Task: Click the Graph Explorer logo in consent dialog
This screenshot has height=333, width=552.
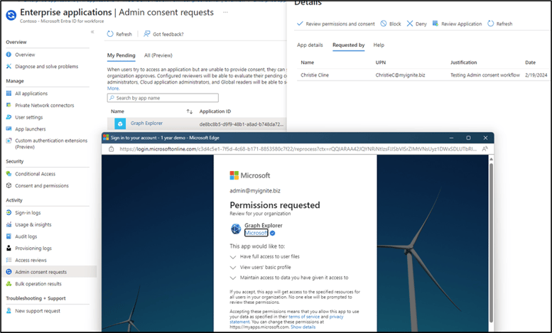Action: (236, 229)
